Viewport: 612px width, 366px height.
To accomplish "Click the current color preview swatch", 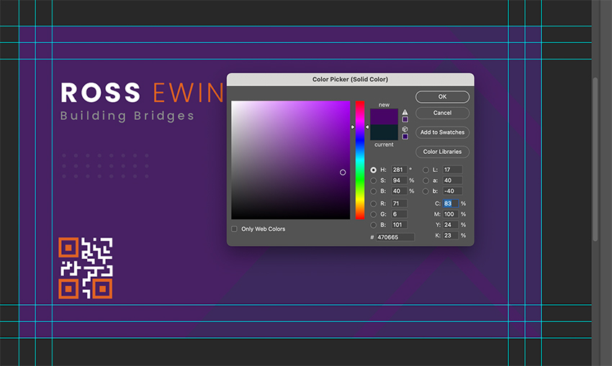I will coord(384,132).
